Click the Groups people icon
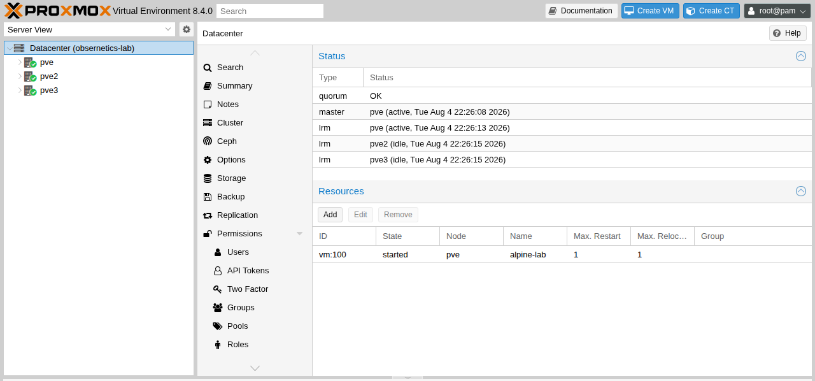The height and width of the screenshot is (381, 815). (x=218, y=308)
